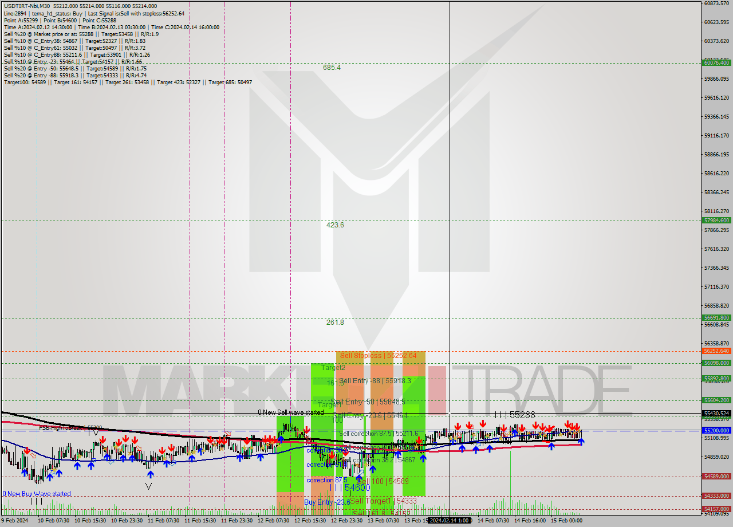Click the green 56098.000 price tag
The width and height of the screenshot is (733, 527).
(716, 363)
